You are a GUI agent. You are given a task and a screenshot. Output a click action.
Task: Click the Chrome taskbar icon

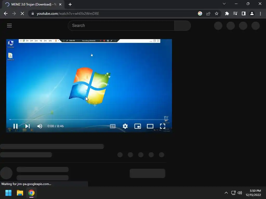pyautogui.click(x=31, y=193)
